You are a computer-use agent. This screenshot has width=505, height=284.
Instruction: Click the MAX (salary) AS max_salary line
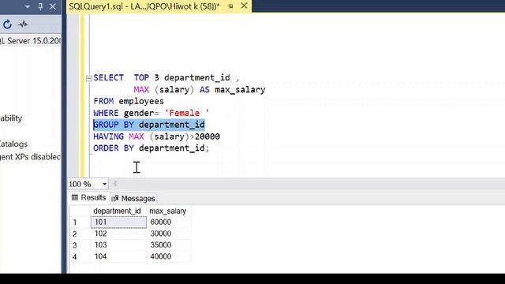click(x=200, y=89)
